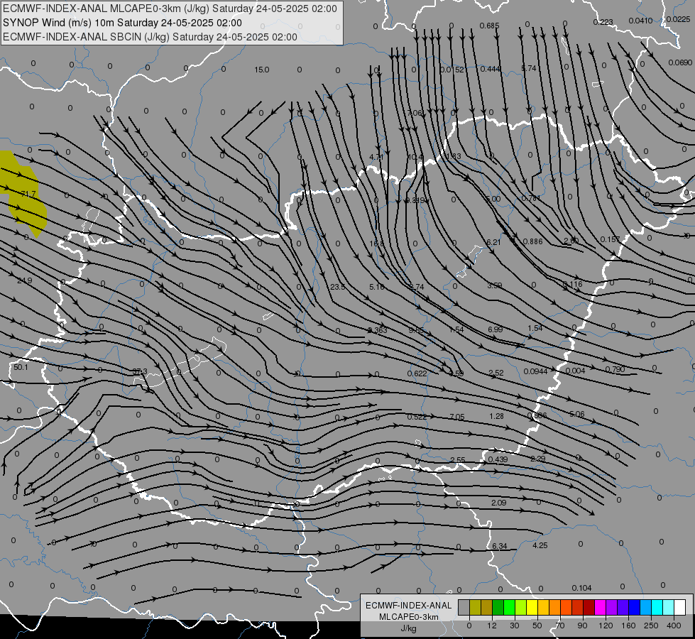
Task: Click the 0.104 data value
Action: [x=581, y=588]
